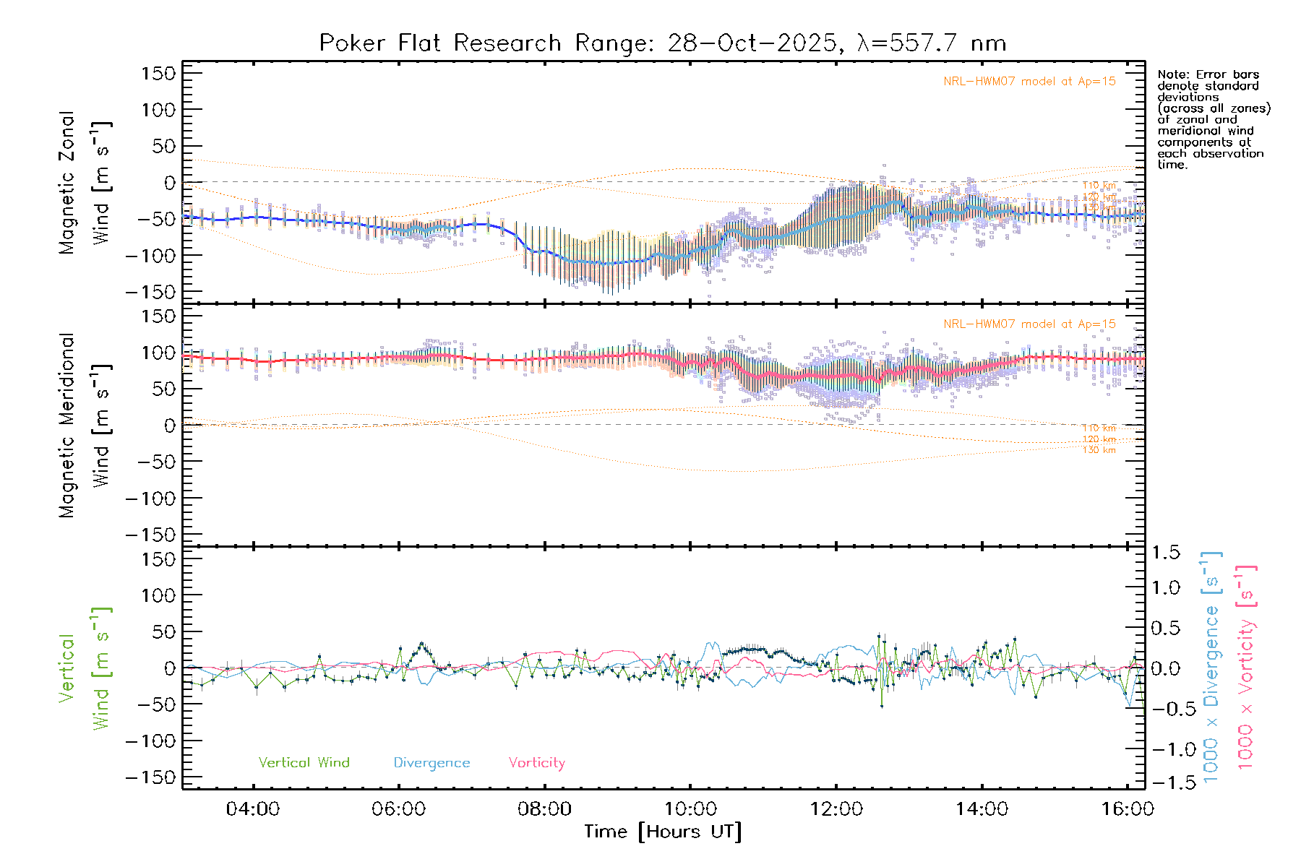Viewport: 1301px width, 867px height.
Task: Click the 16:00 time tick label
Action: click(1127, 809)
